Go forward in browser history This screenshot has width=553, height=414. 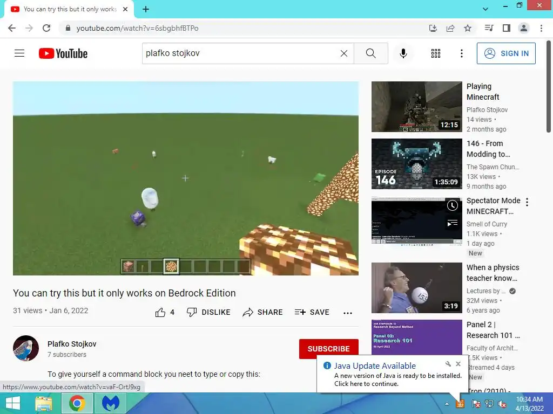click(x=29, y=28)
